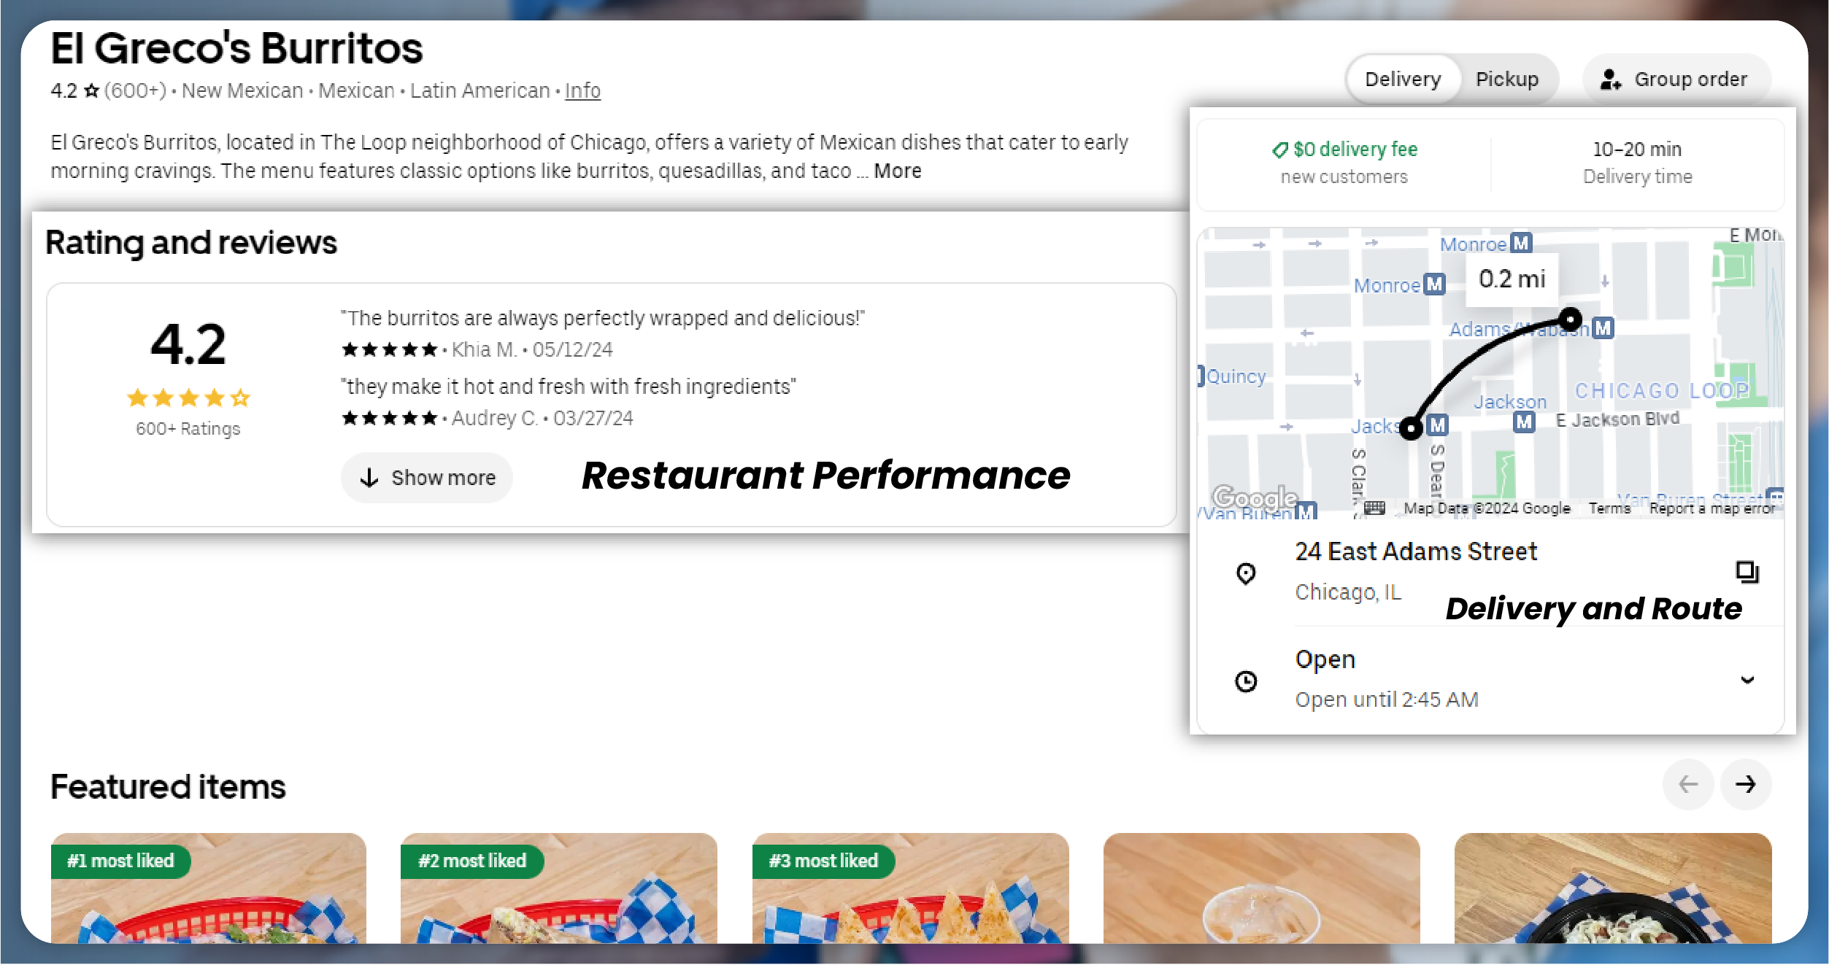Click the star icon beside 4.2 rating
Image resolution: width=1829 pixels, height=965 pixels.
pyautogui.click(x=92, y=91)
